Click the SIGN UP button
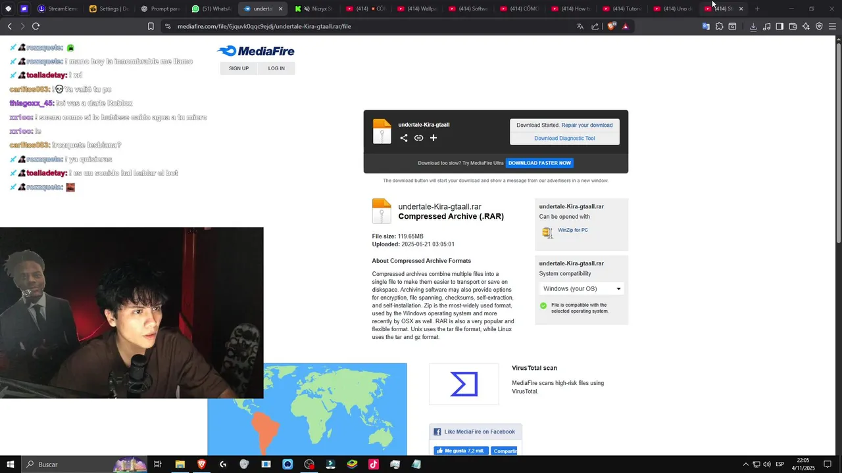 click(x=239, y=68)
